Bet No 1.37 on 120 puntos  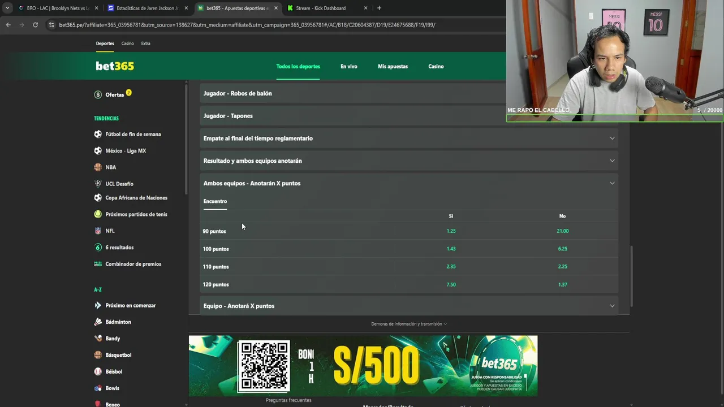coord(562,284)
